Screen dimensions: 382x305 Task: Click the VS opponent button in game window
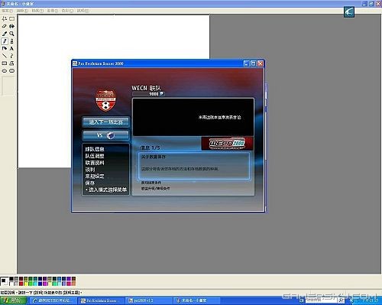(x=105, y=135)
